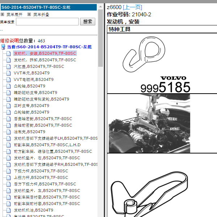Open 前副车架前衬套,B5204T9,TF-80SC entry
217x217 pixels.
pyautogui.click(x=47, y=204)
